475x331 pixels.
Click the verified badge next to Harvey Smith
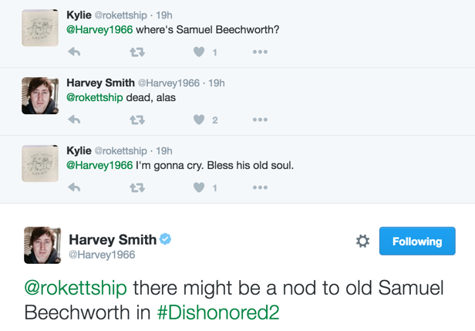(165, 239)
